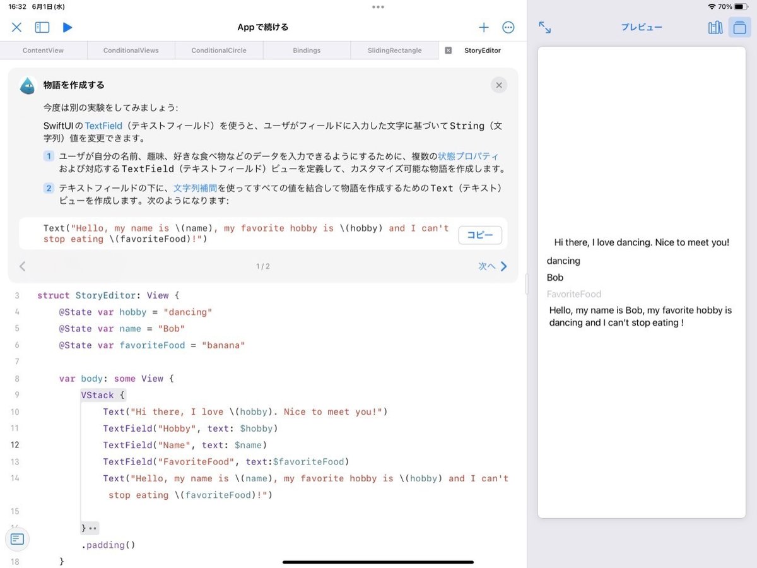
Task: Expand preview to full screen arrows icon
Action: 545,27
